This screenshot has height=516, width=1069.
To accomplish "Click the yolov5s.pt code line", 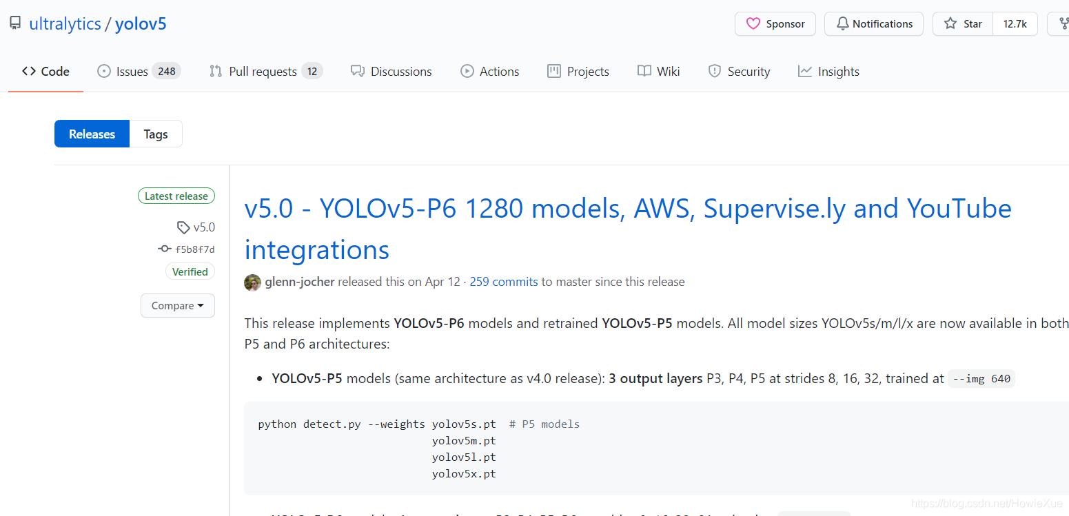I will click(464, 424).
